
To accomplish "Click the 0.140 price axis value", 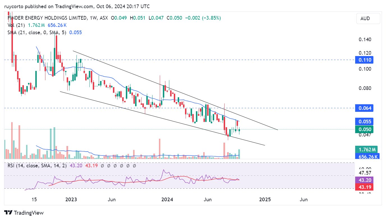I will [365, 40].
